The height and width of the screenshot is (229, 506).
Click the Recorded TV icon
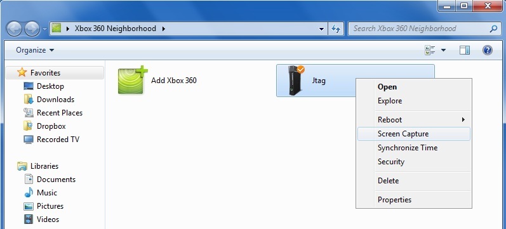(29, 140)
